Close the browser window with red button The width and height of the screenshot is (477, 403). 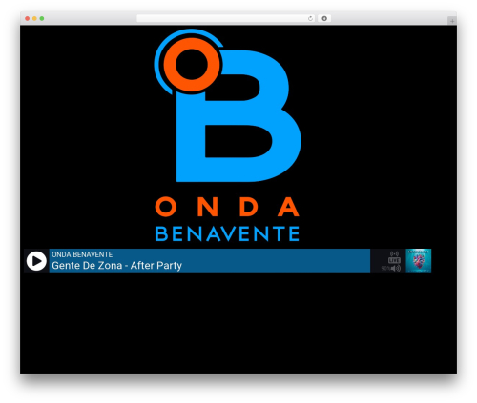click(x=28, y=18)
